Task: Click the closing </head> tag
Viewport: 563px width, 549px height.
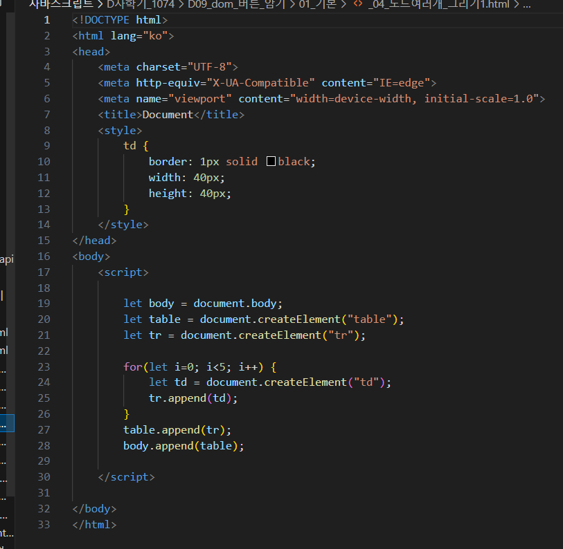Action: (x=94, y=240)
